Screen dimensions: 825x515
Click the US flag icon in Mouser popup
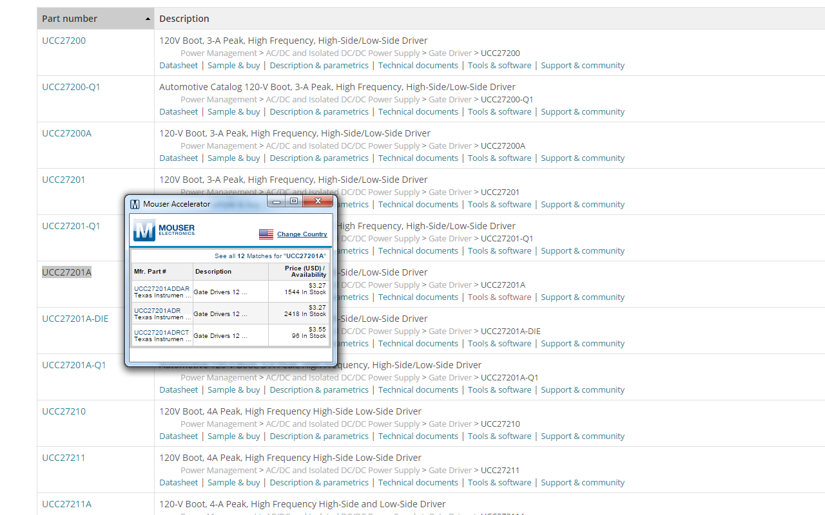click(266, 234)
